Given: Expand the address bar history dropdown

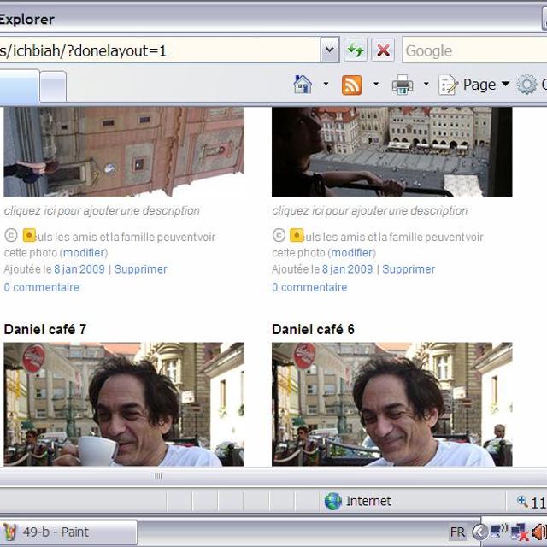Looking at the screenshot, I should click(330, 50).
